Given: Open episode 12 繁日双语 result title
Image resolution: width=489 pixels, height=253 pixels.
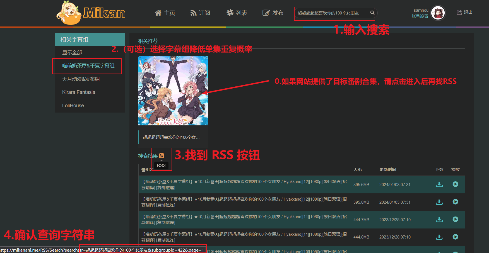Looking at the screenshot, I should 244,184.
